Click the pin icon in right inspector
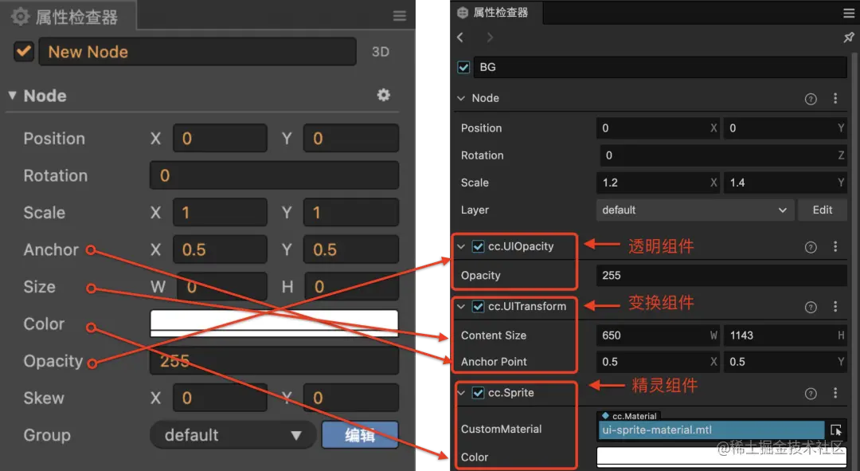860x471 pixels. tap(849, 37)
